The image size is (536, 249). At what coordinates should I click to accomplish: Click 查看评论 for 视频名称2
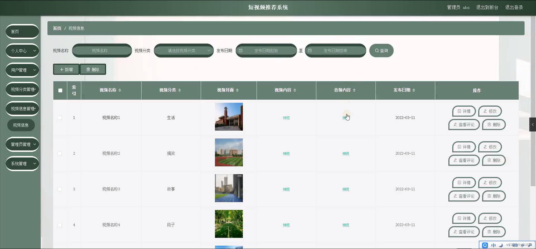[x=464, y=160]
